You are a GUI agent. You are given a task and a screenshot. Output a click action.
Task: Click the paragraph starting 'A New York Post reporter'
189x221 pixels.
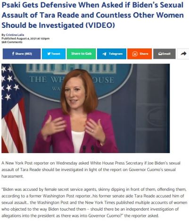pos(91,170)
